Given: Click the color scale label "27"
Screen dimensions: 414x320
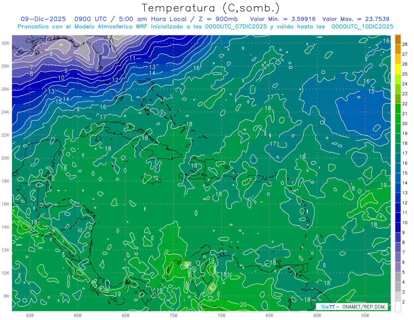Looking at the screenshot, I should [x=405, y=54].
